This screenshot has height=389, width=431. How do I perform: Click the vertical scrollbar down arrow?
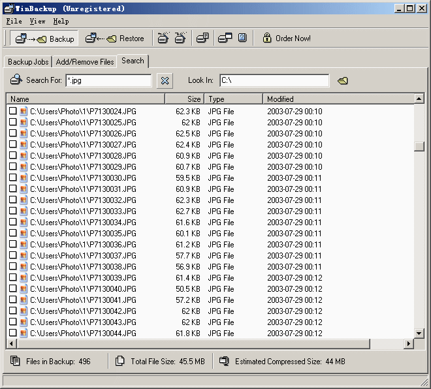point(419,334)
